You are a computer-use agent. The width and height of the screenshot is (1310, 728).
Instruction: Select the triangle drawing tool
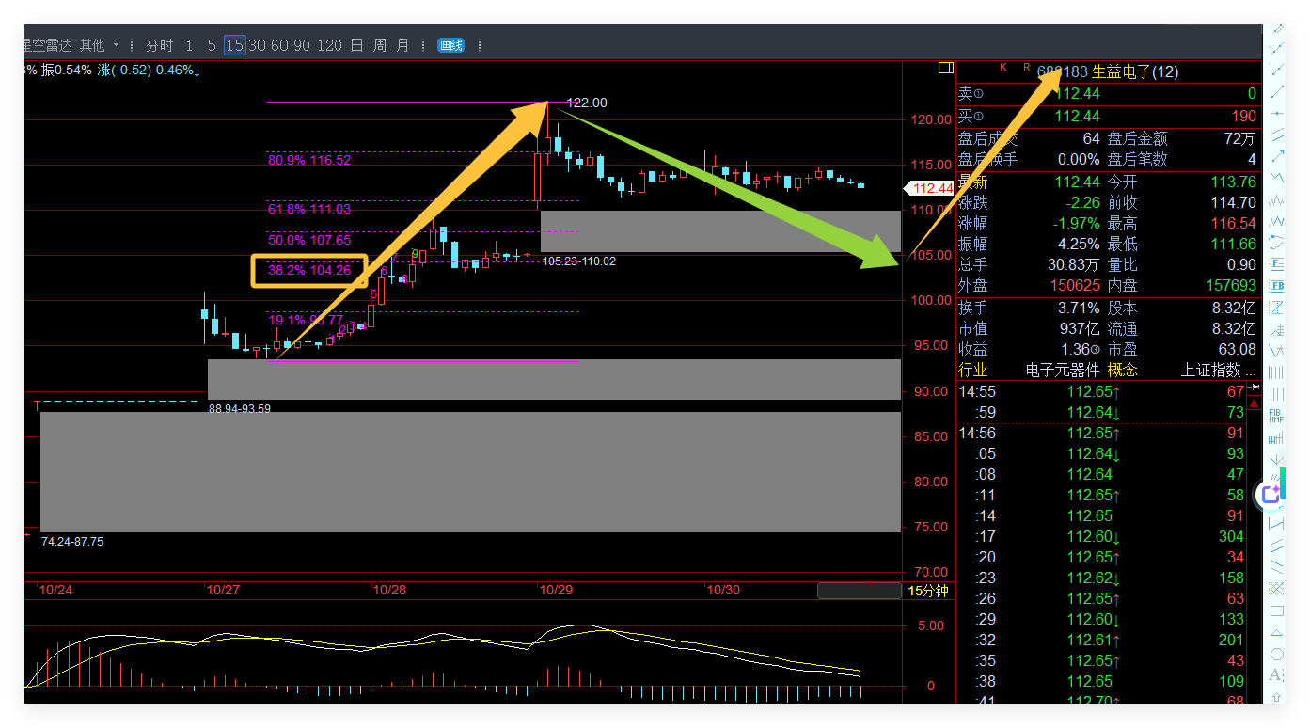pos(1276,632)
